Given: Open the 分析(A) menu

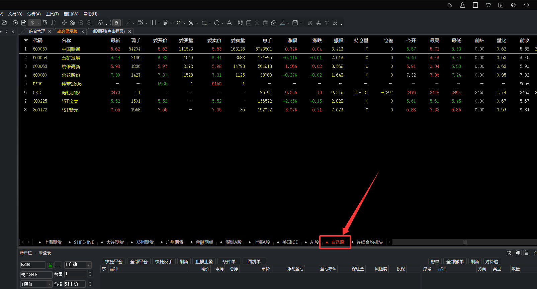Looking at the screenshot, I should click(x=34, y=14).
